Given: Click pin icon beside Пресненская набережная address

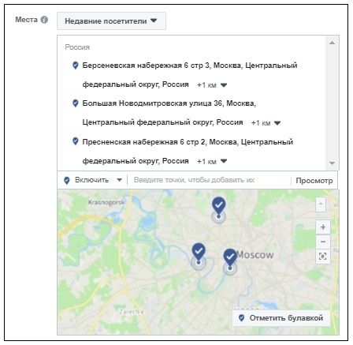Looking at the screenshot, I should 76,141.
